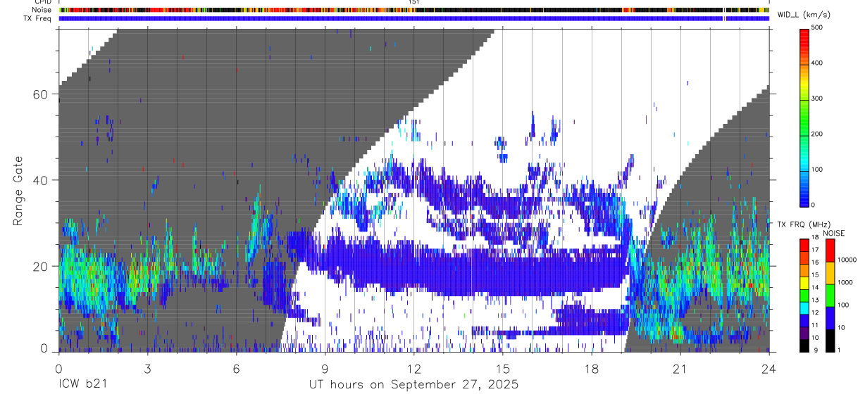865x399 pixels.
Task: Click the 9 tick on UT hours axis
Action: pos(325,369)
